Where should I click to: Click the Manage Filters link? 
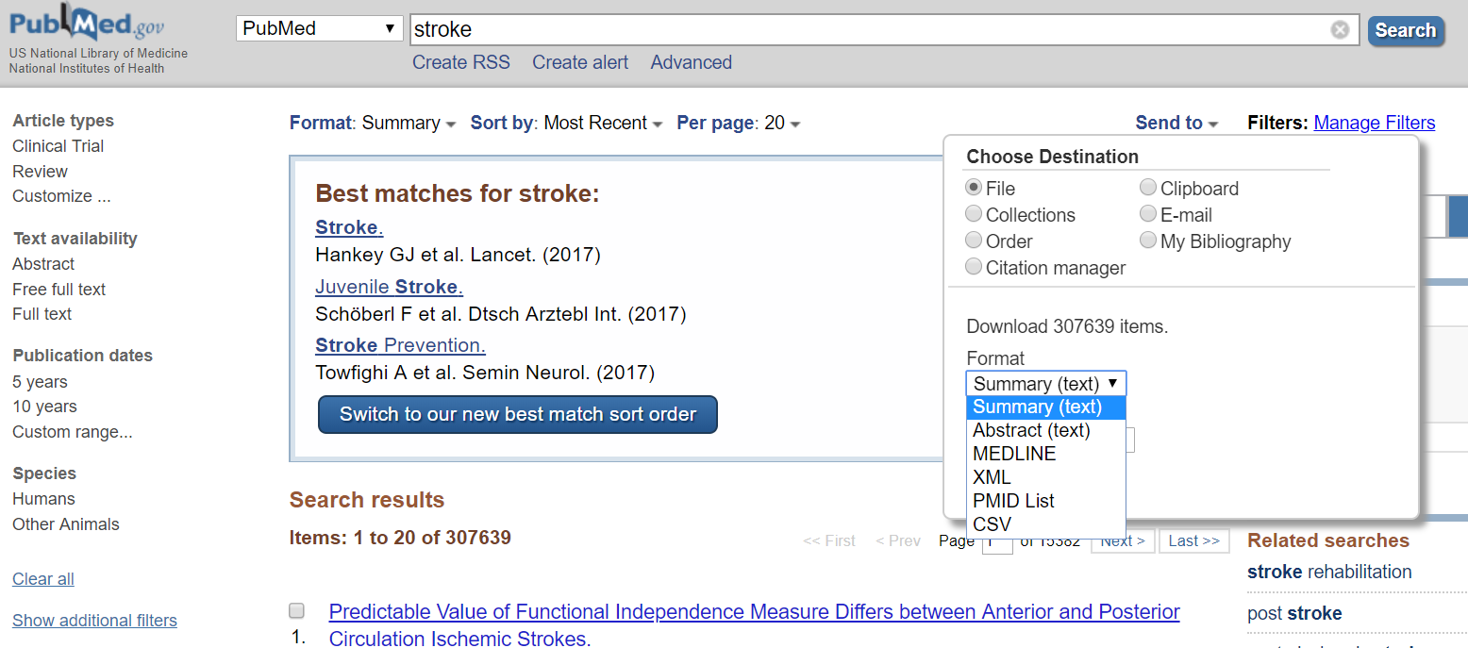1374,123
